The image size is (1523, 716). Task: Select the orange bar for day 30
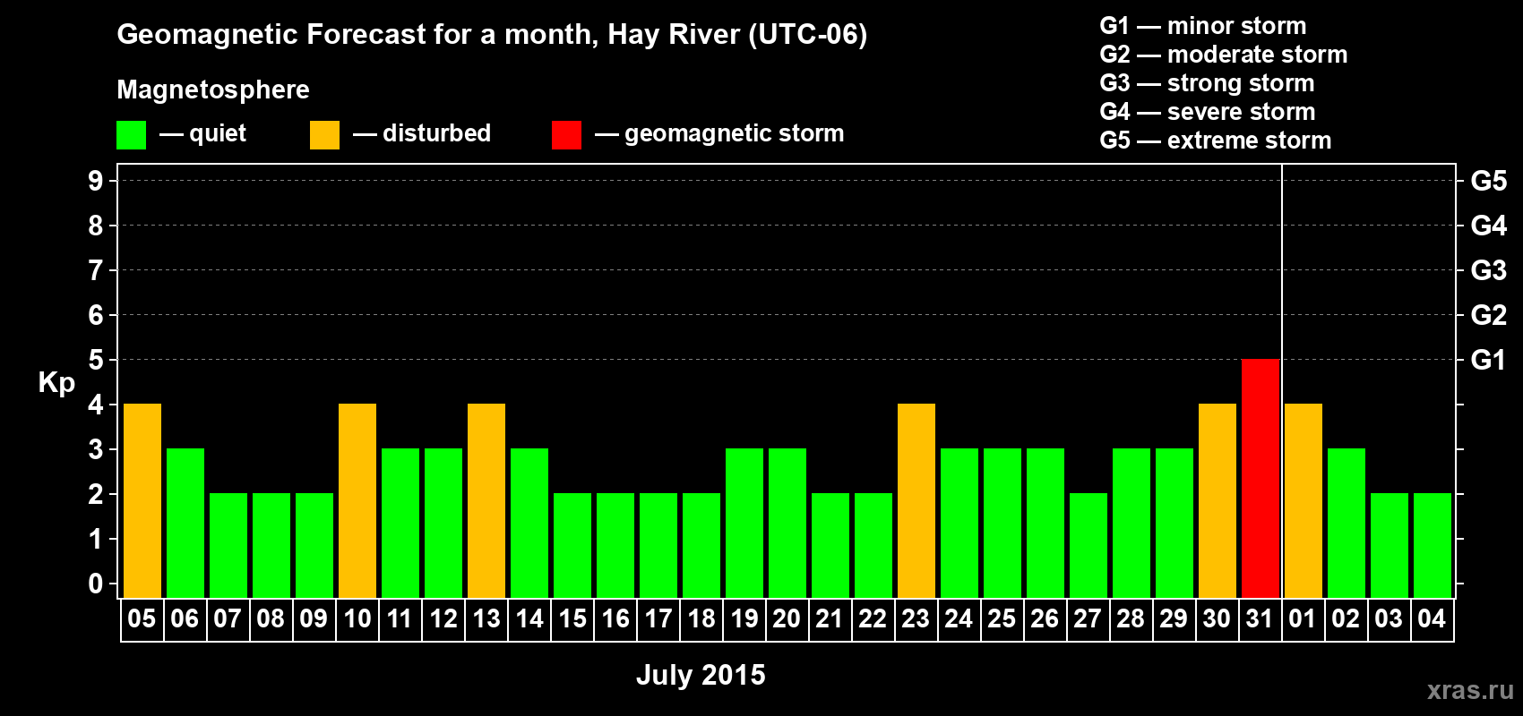point(1218,501)
